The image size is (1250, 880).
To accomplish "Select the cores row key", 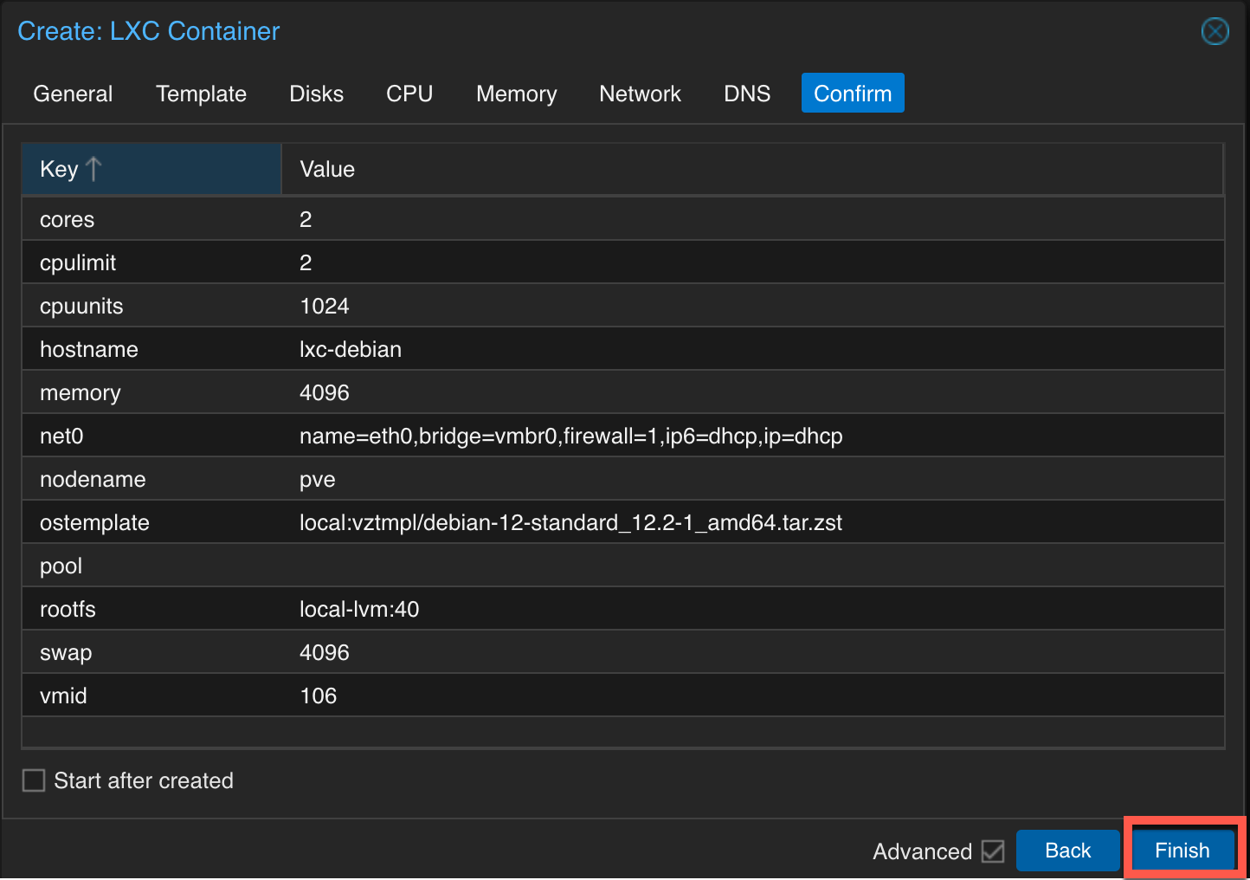I will [67, 220].
